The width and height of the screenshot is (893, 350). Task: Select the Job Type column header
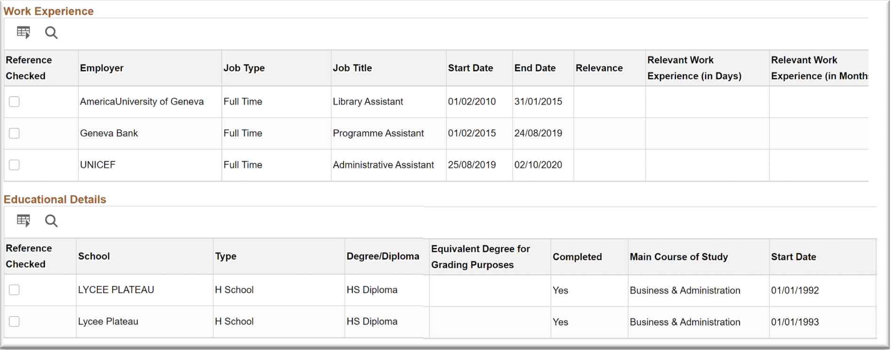[x=244, y=68]
